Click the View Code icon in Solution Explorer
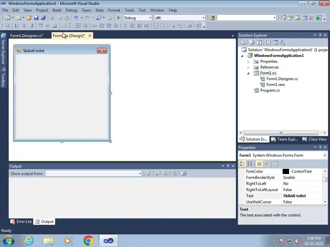This screenshot has width=330, height=247. [x=268, y=43]
